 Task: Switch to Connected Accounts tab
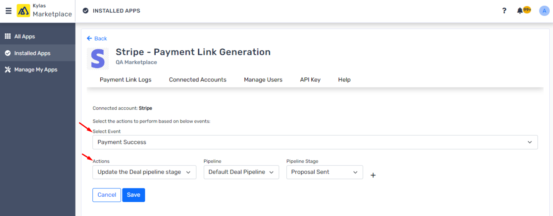pyautogui.click(x=198, y=80)
